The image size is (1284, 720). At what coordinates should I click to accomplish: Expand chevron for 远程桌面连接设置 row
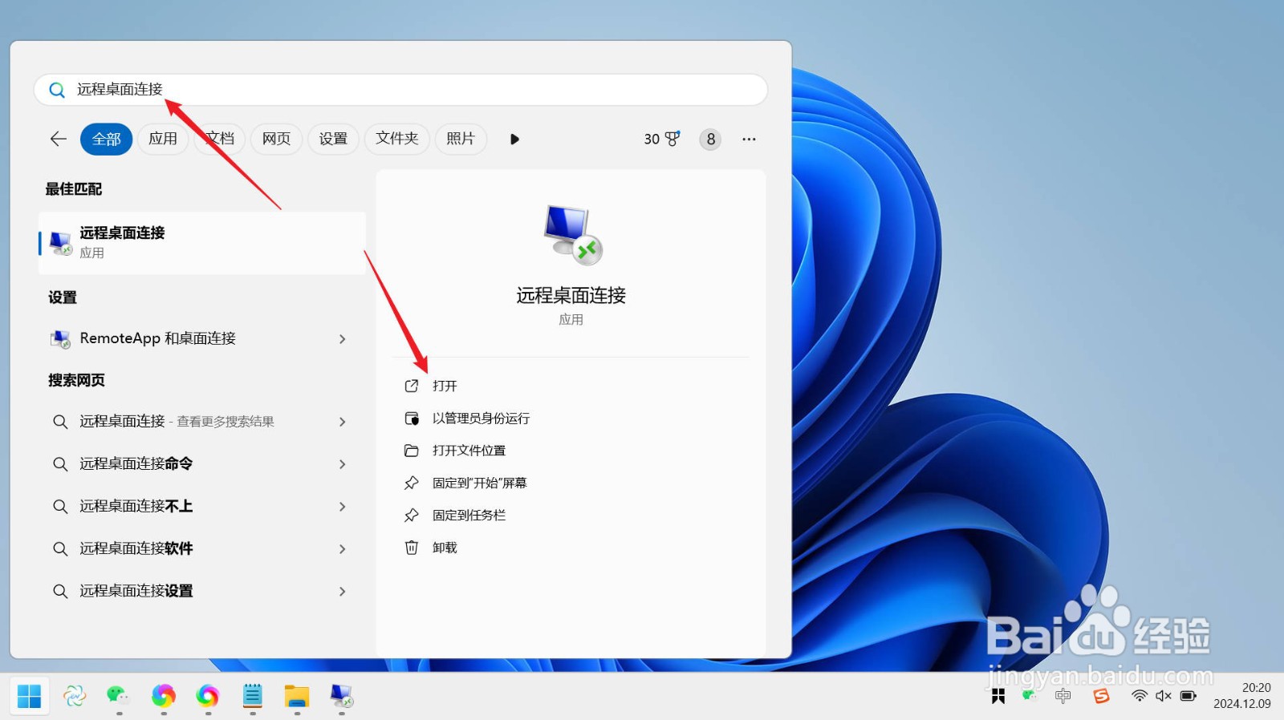[x=343, y=592]
